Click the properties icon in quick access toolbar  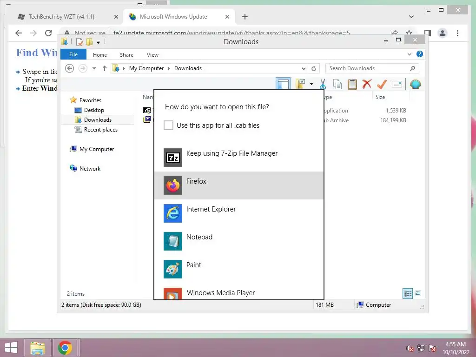click(79, 41)
